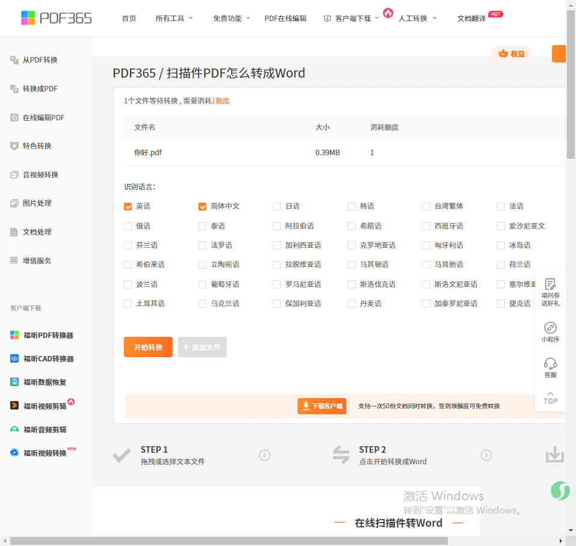Expand the 所有工具 dropdown arrow
The width and height of the screenshot is (576, 546).
coord(191,18)
